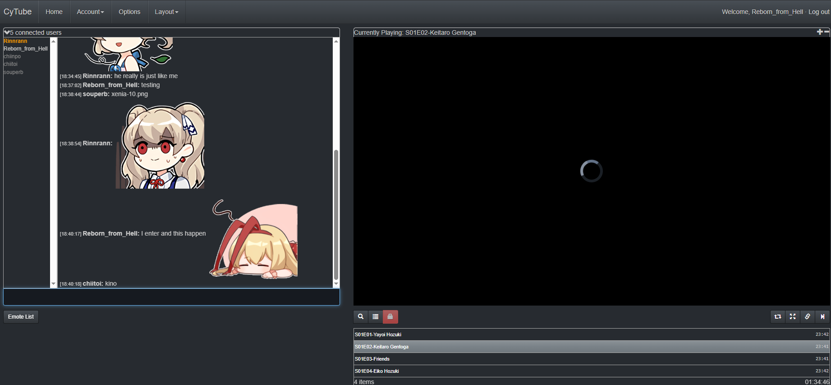This screenshot has width=831, height=385.
Task: Click the Log out link
Action: [819, 12]
